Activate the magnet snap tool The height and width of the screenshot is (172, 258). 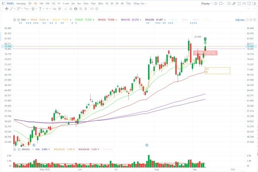71,9
